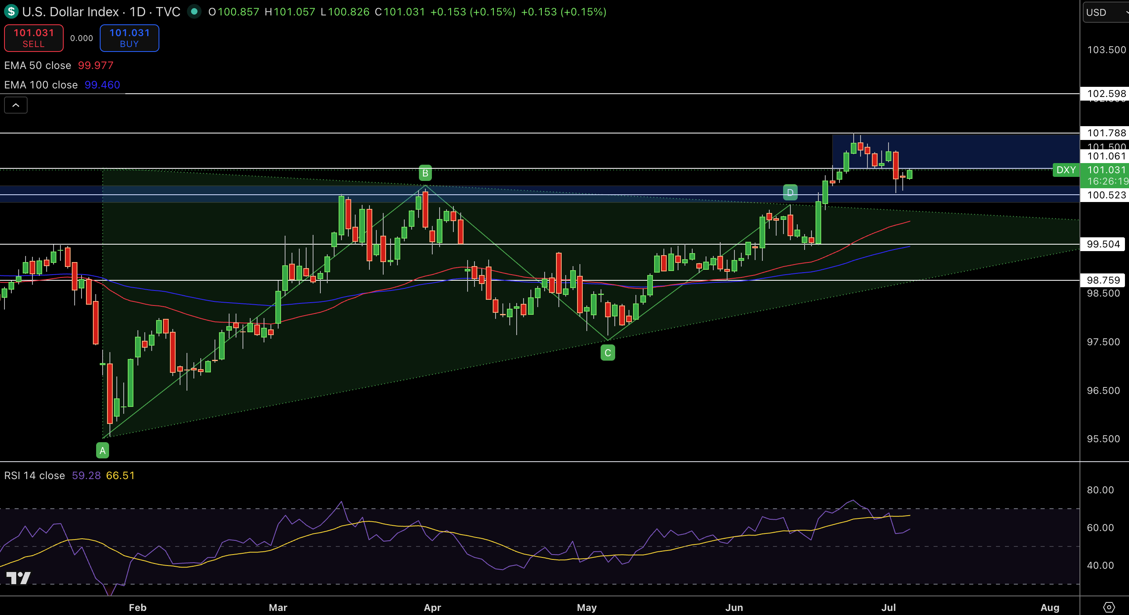
Task: Click the Feb label on time axis
Action: pyautogui.click(x=137, y=608)
